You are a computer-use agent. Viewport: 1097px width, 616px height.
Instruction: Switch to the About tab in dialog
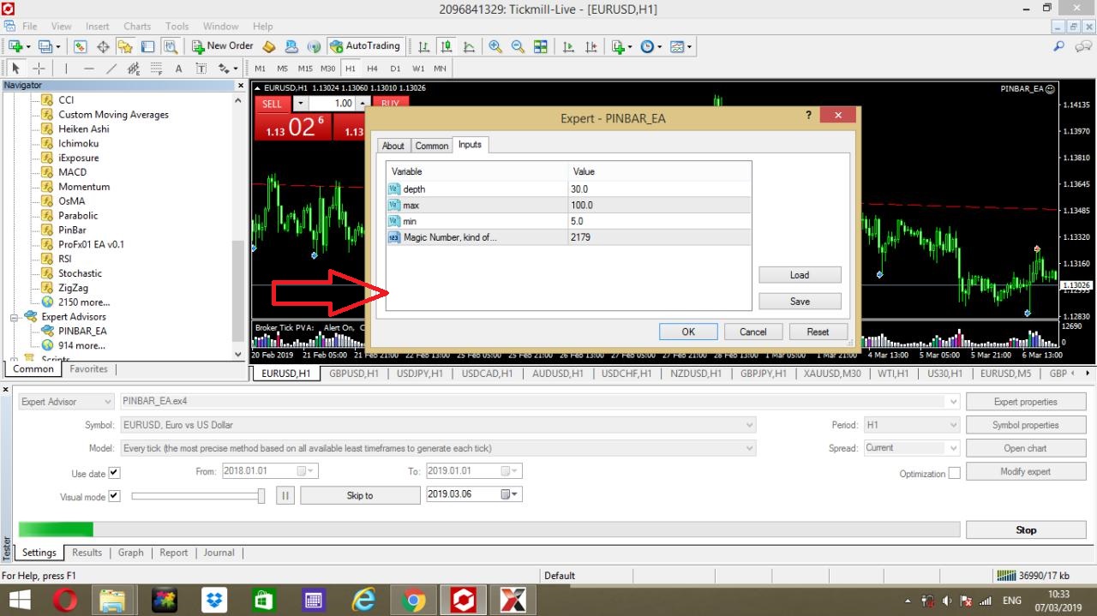pos(393,146)
